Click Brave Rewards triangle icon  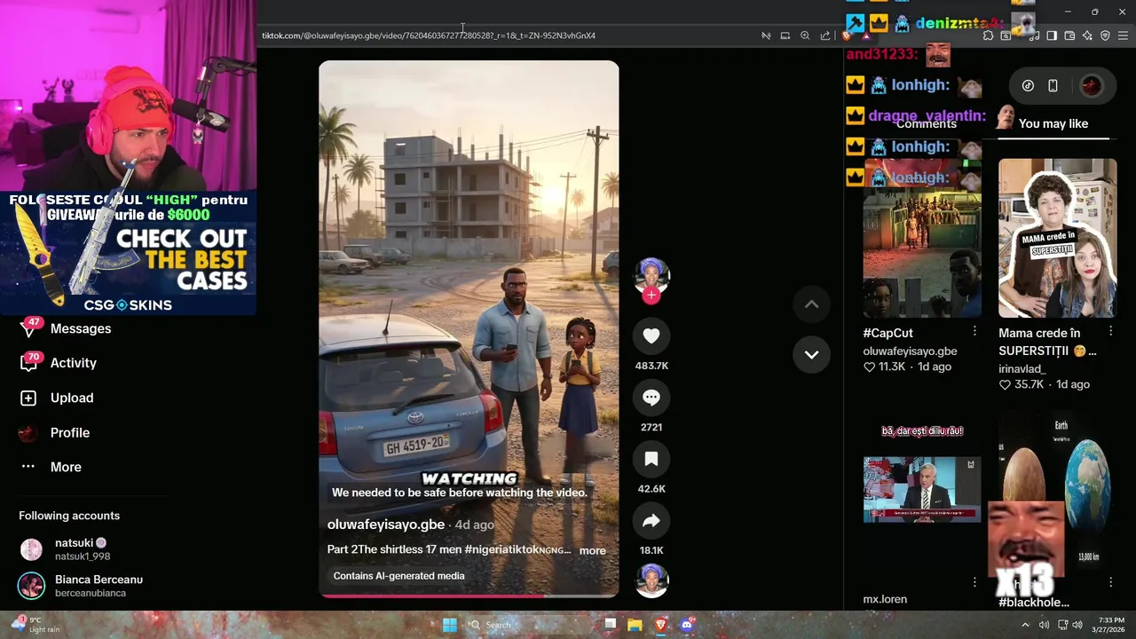[x=865, y=35]
